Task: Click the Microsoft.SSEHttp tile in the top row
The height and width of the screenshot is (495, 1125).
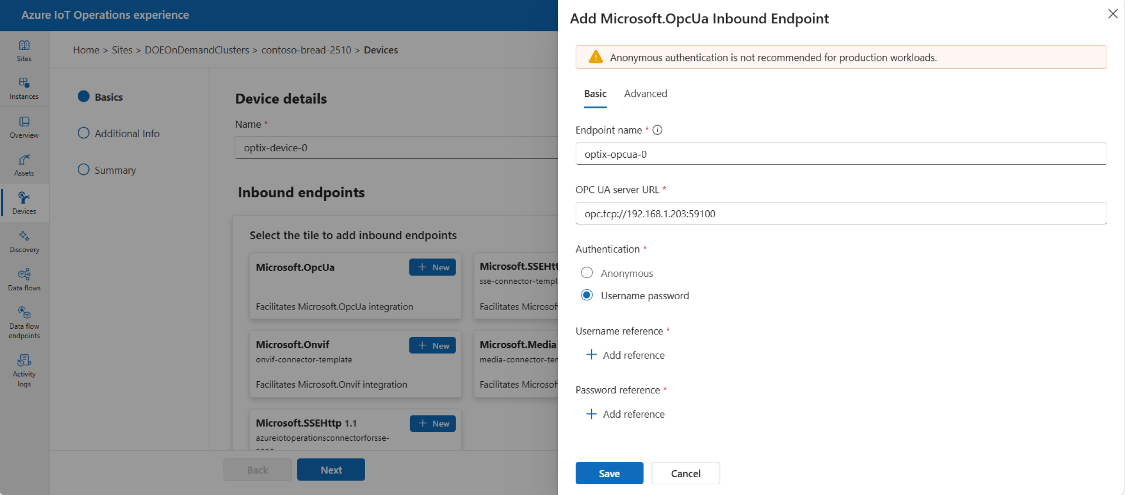Action: coord(516,287)
